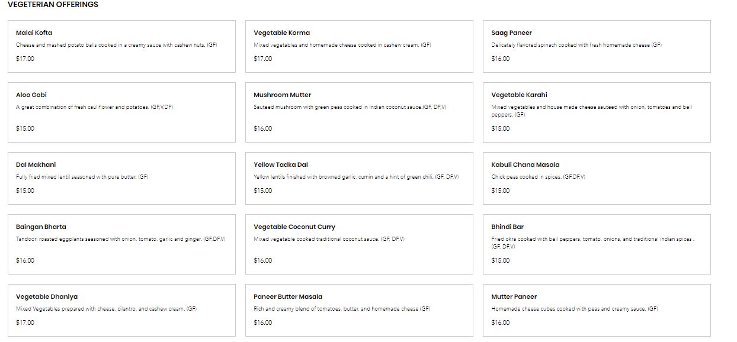Open the Mushroom Mutter item
Viewport: 737px width, 342px height.
tap(359, 112)
